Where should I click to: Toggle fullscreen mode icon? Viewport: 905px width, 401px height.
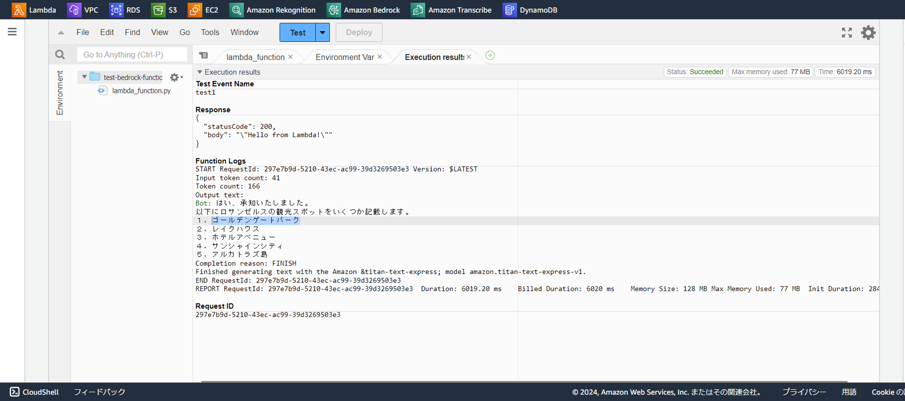847,32
